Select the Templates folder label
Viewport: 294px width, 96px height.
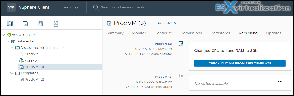(29, 73)
